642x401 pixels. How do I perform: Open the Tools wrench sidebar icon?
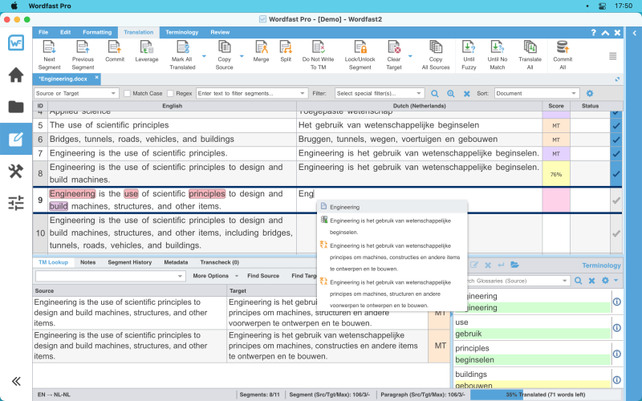click(x=16, y=171)
